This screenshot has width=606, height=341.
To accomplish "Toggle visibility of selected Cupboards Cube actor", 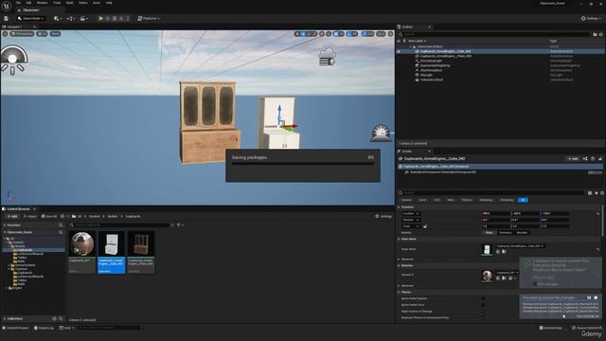I will pyautogui.click(x=399, y=51).
